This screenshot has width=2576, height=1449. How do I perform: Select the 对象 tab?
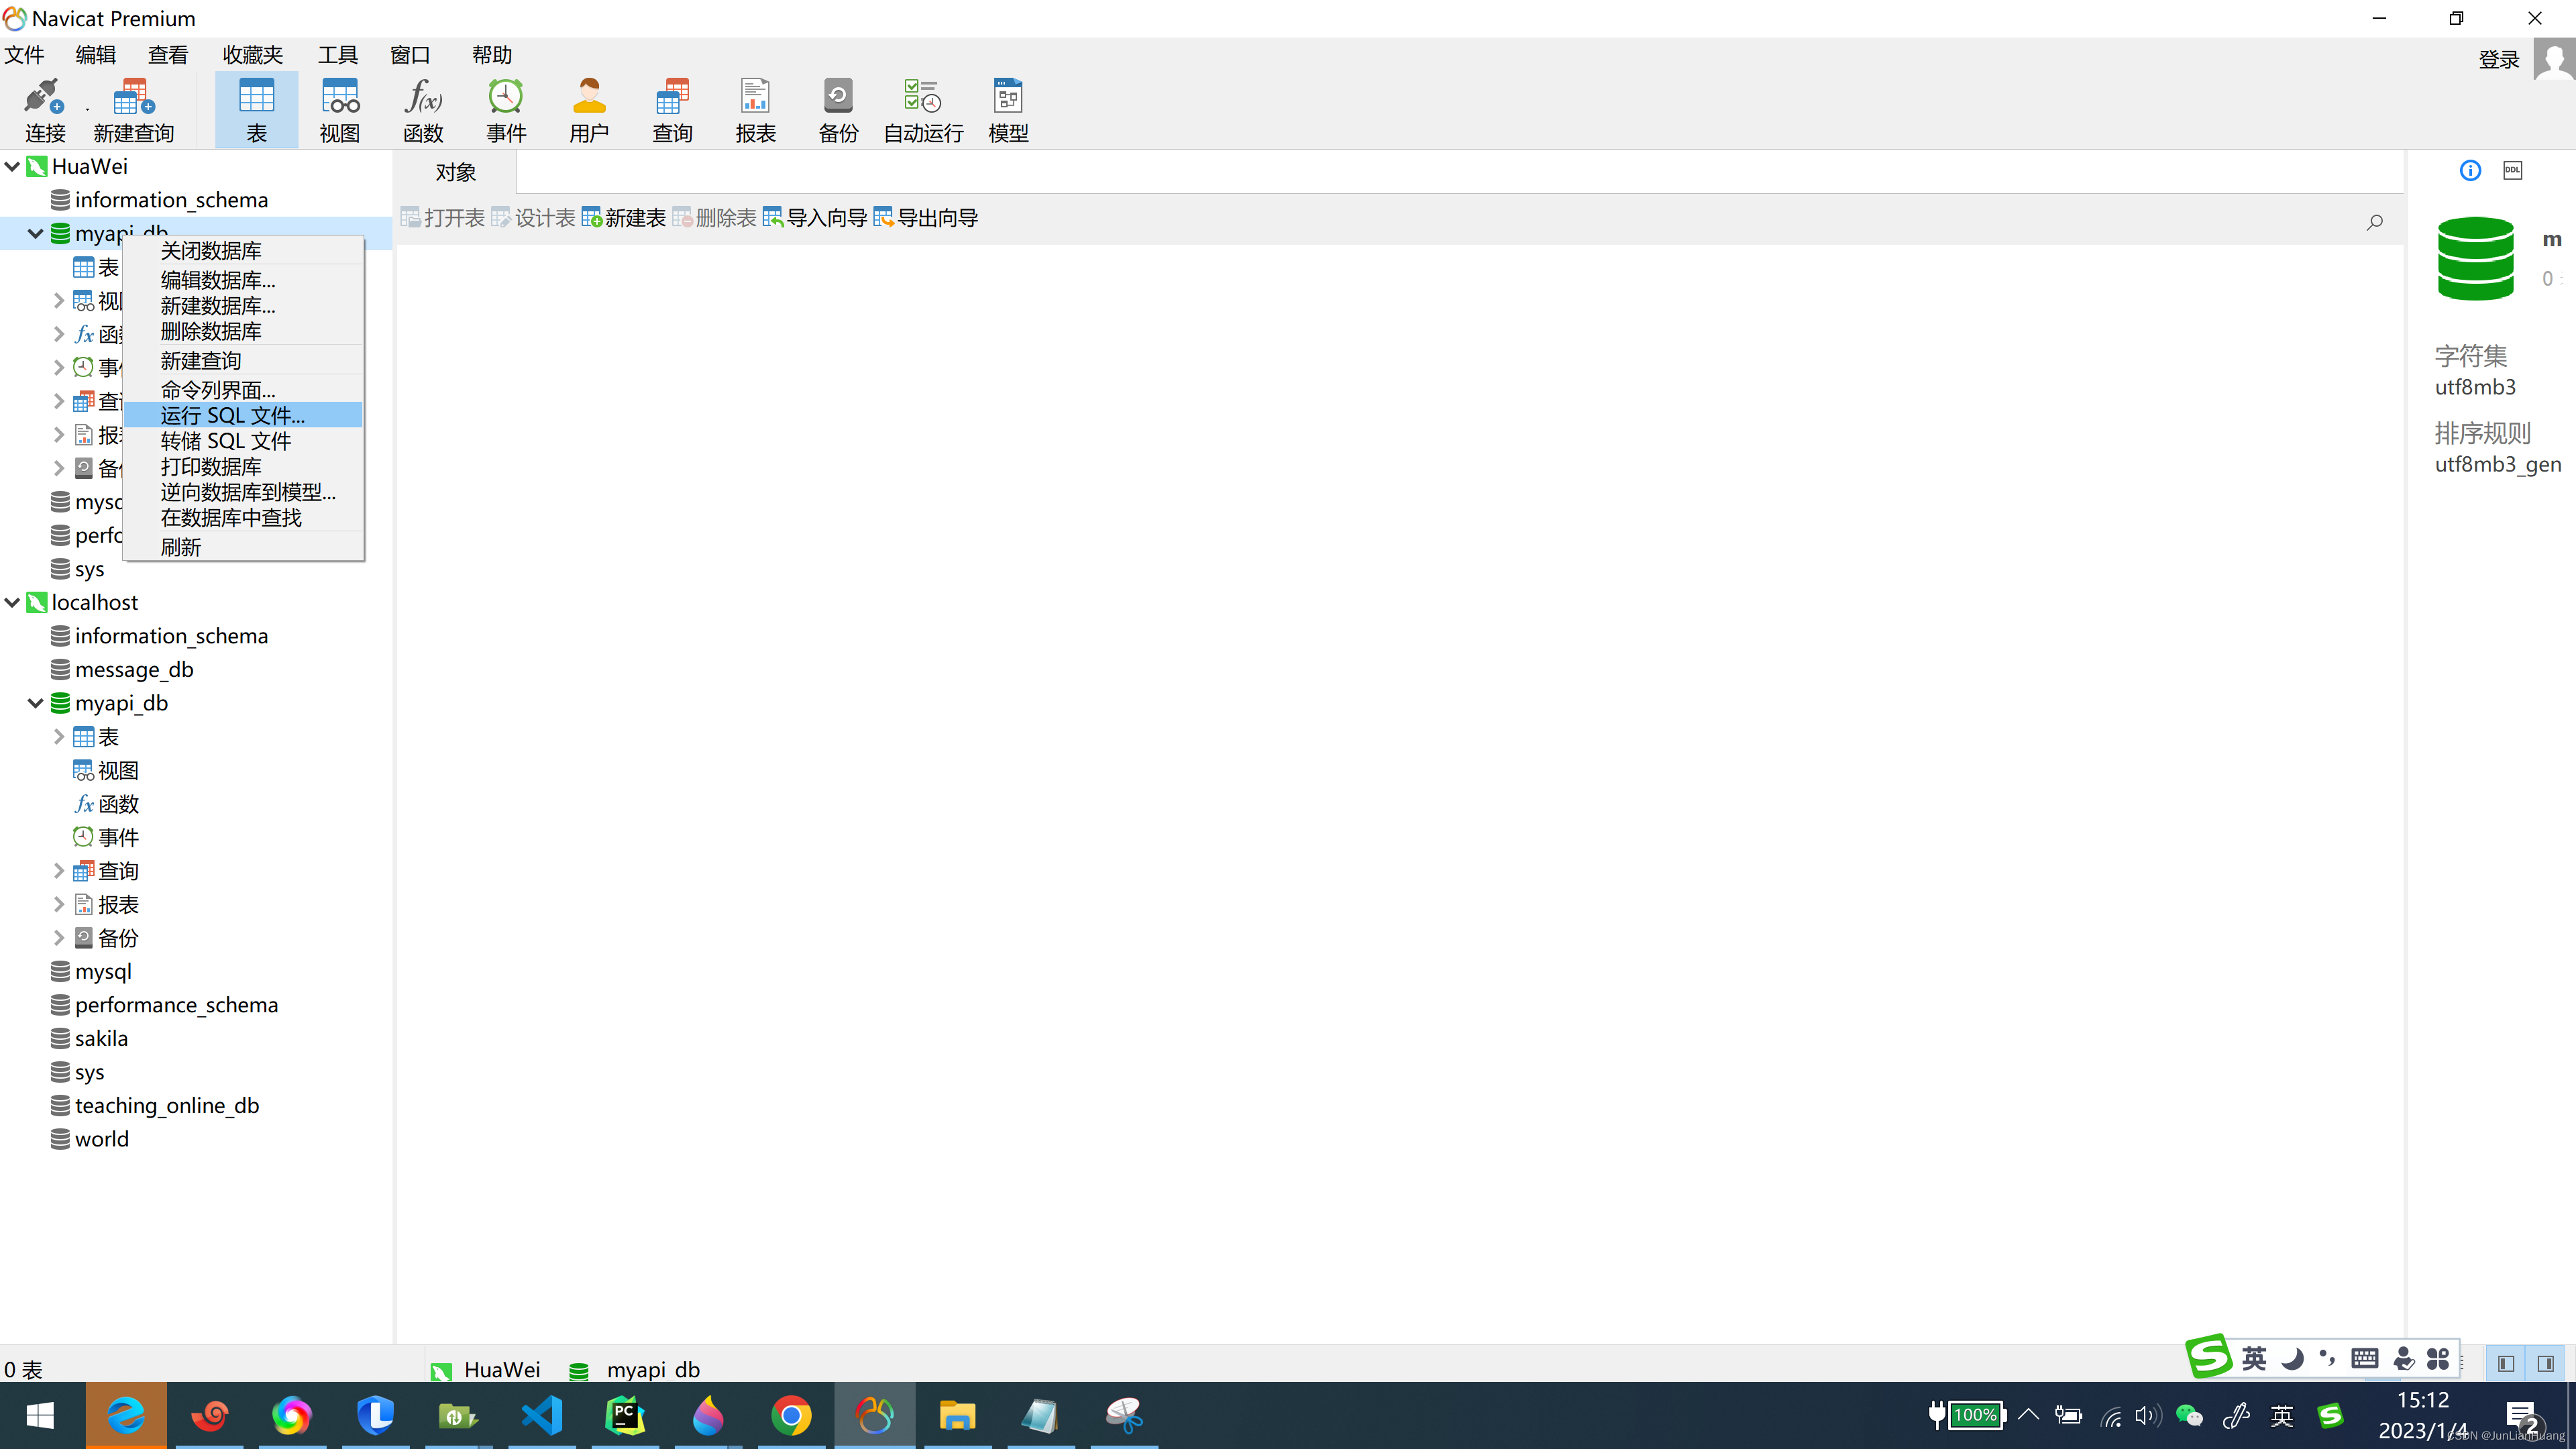[x=456, y=172]
